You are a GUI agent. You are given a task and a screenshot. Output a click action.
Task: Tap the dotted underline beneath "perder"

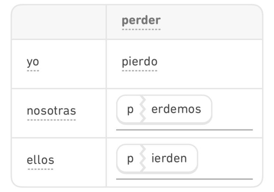click(141, 29)
